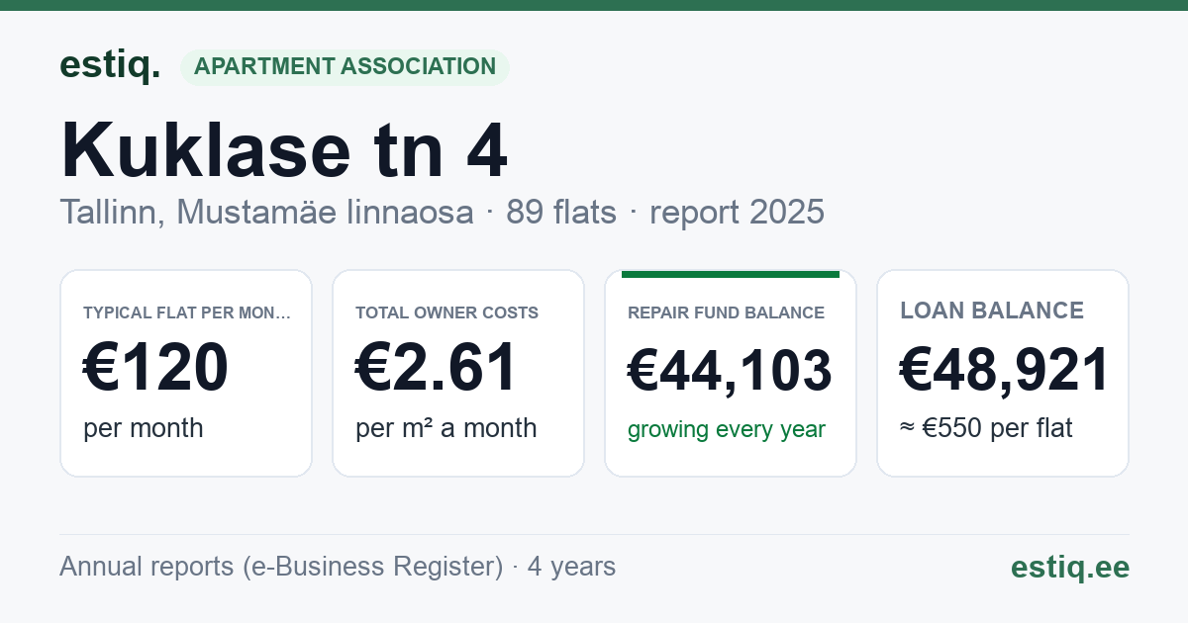Open the Total owner costs card
Viewport: 1188px width, 623px height.
point(458,373)
